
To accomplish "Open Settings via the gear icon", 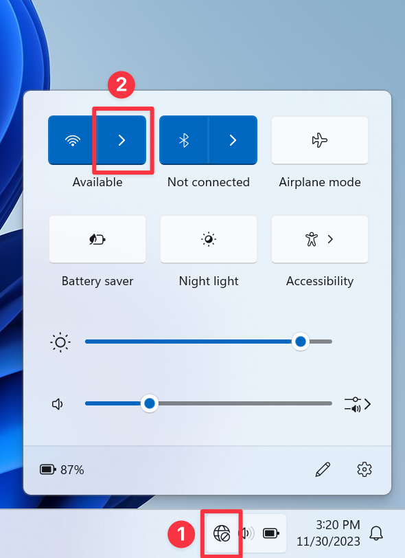I will (364, 470).
